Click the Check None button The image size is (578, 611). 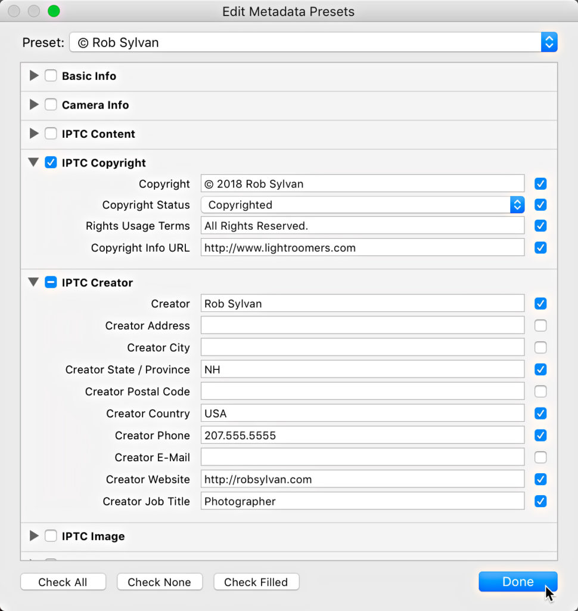tap(160, 582)
